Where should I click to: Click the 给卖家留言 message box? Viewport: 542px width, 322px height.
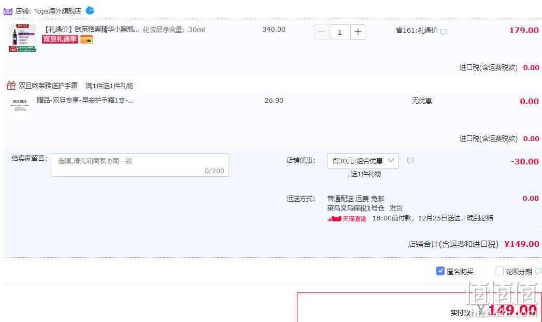pos(140,165)
